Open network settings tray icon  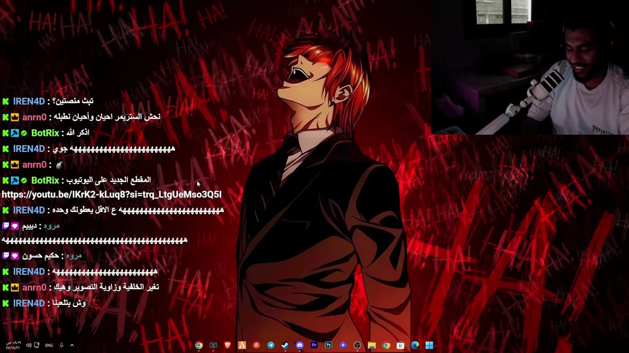(37, 346)
